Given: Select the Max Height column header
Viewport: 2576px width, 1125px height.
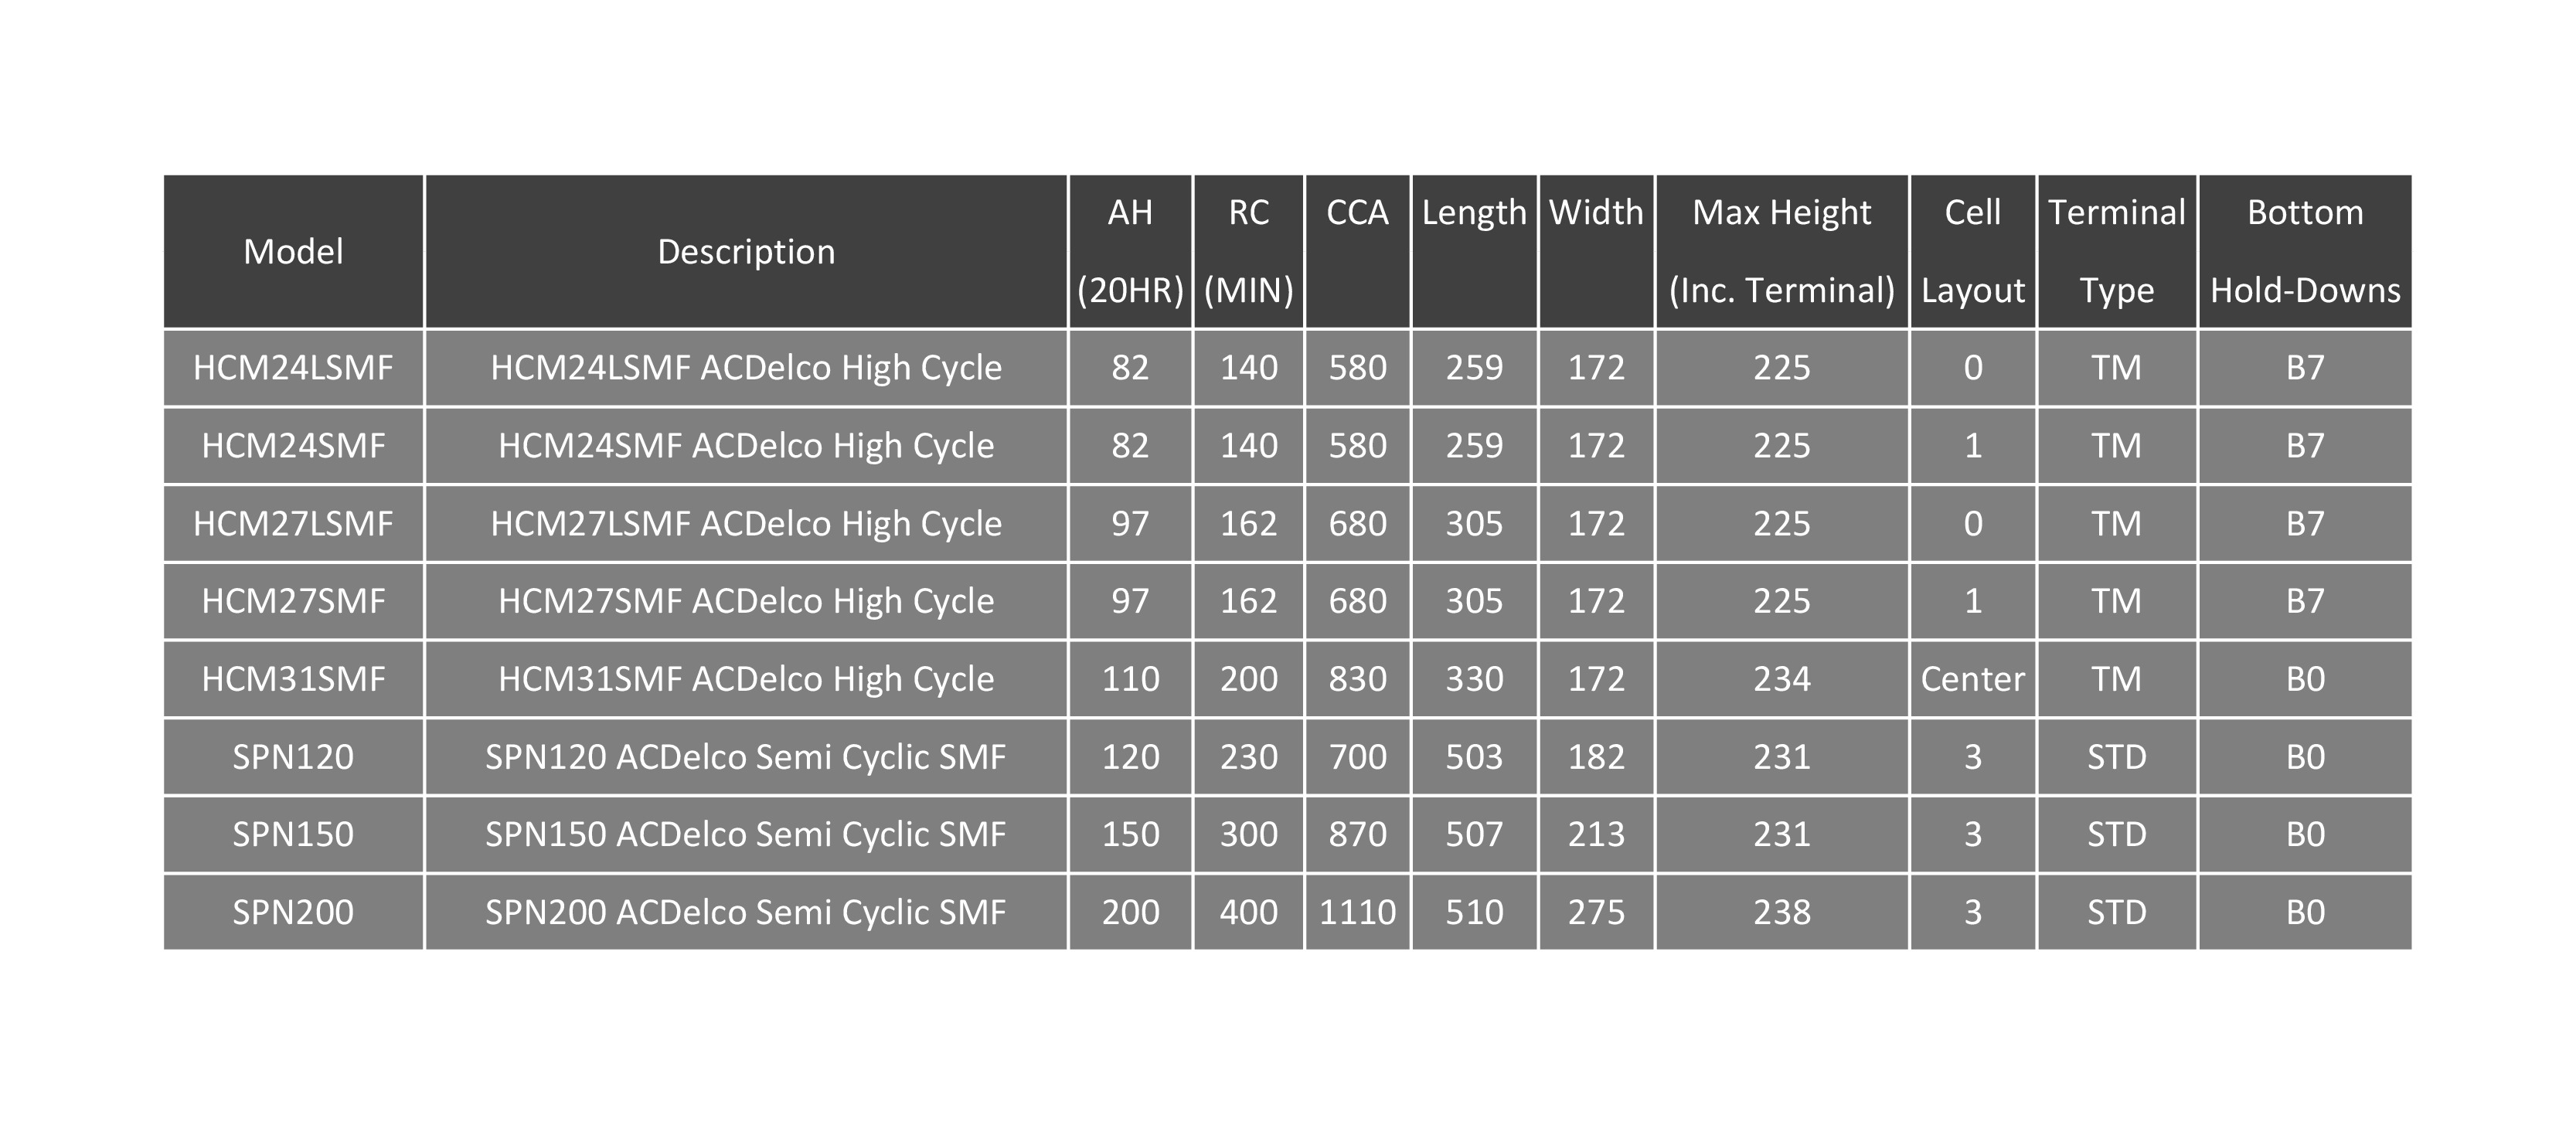Looking at the screenshot, I should coord(1781,251).
